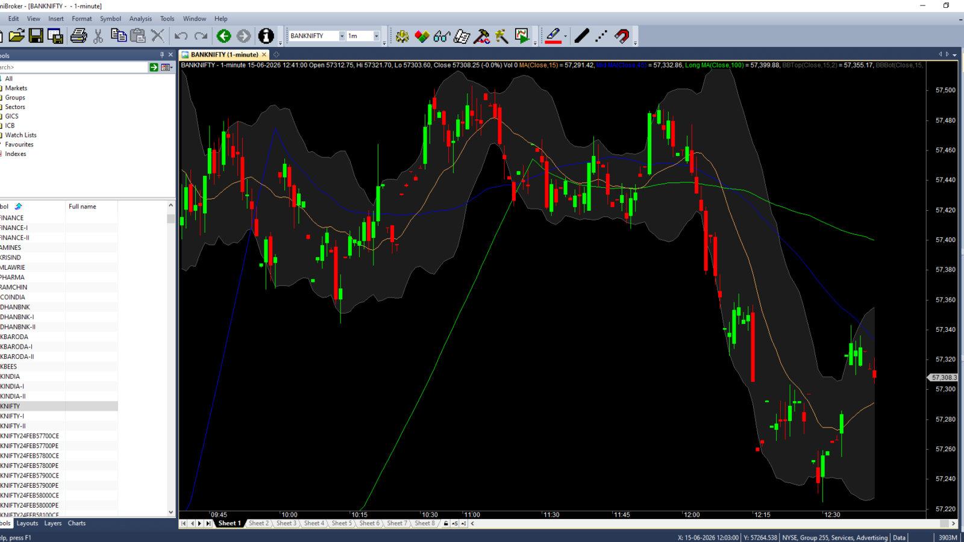The width and height of the screenshot is (964, 542).
Task: Click symbol list scrollbar down arrow
Action: click(x=171, y=512)
